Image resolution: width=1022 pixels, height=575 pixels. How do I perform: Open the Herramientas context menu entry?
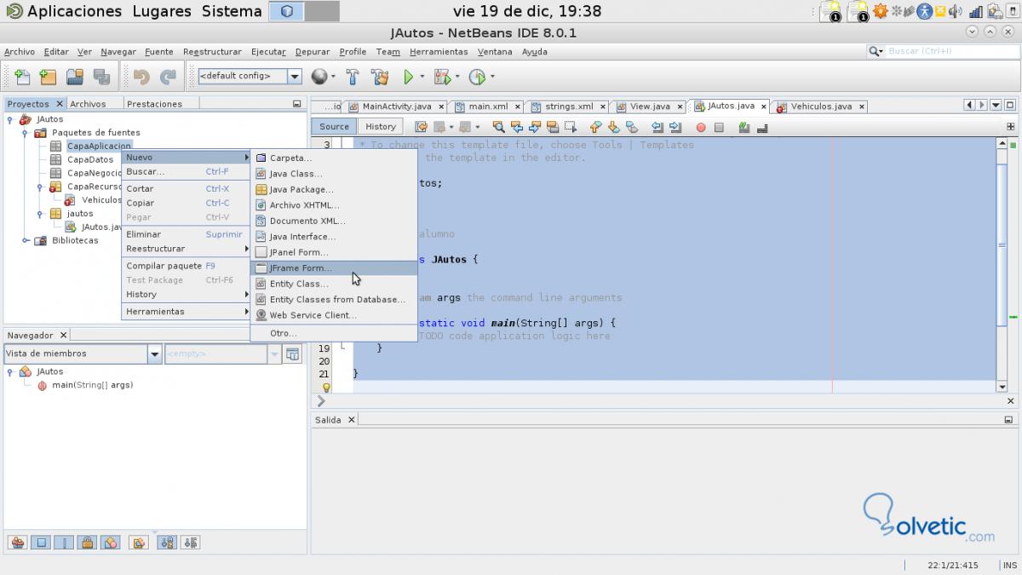point(186,312)
